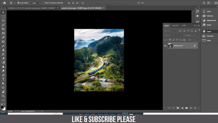Switch to the Untitled-1 document tab
Viewport: 218px width, 123px height.
32,8
